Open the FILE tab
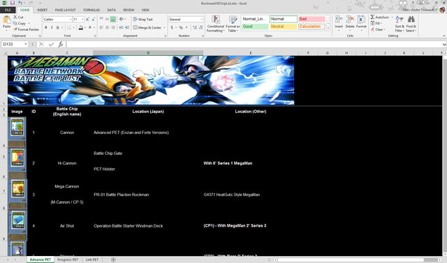Image resolution: width=447 pixels, height=263 pixels. [8, 10]
